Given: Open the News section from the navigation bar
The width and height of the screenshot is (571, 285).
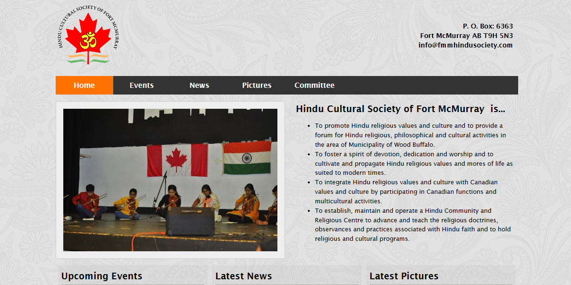Looking at the screenshot, I should click(199, 85).
